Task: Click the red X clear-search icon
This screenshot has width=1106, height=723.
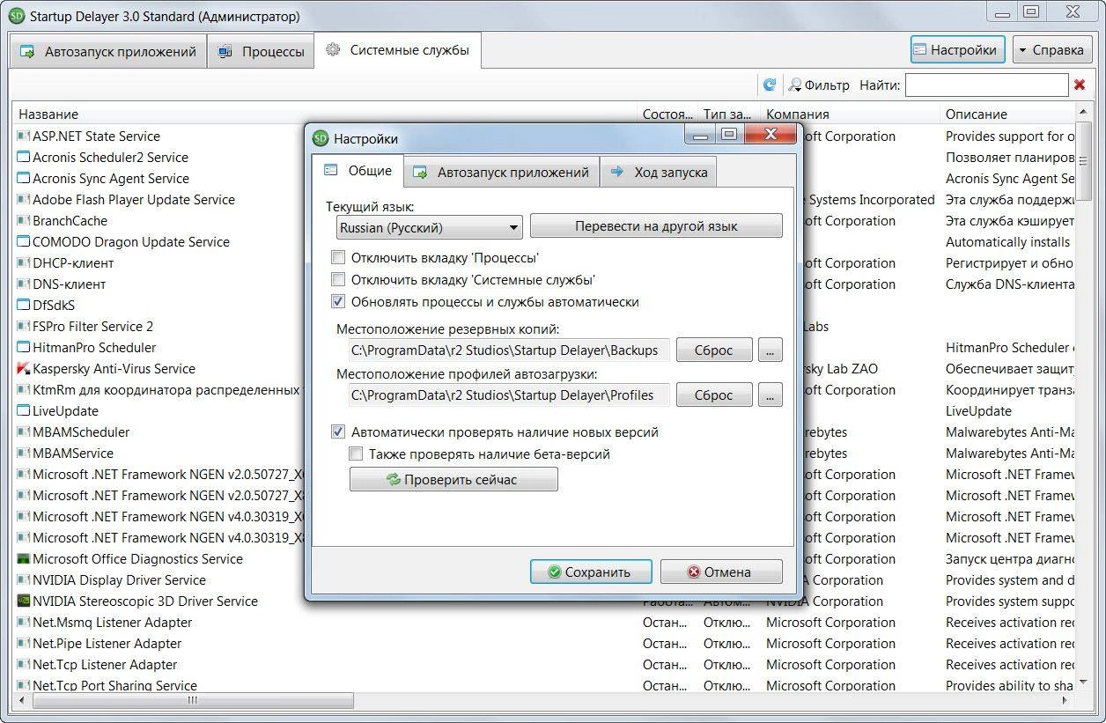Action: [x=1080, y=85]
